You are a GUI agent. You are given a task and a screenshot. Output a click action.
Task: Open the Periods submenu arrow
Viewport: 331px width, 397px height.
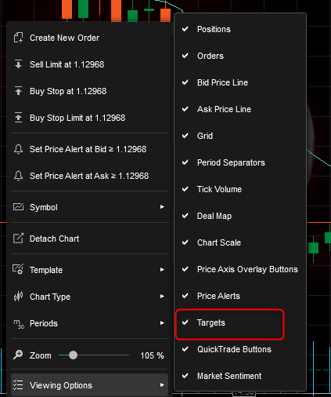162,323
